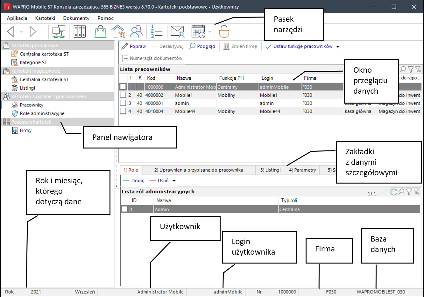Click the Kartoteki magazynowe section header

(58, 71)
